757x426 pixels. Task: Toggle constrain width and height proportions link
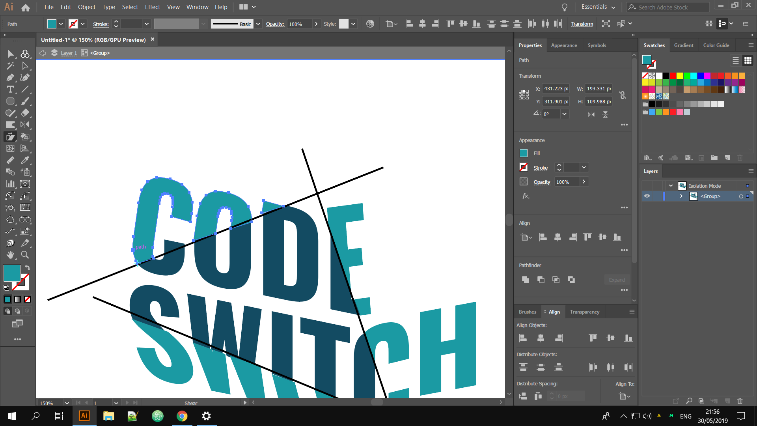[623, 95]
